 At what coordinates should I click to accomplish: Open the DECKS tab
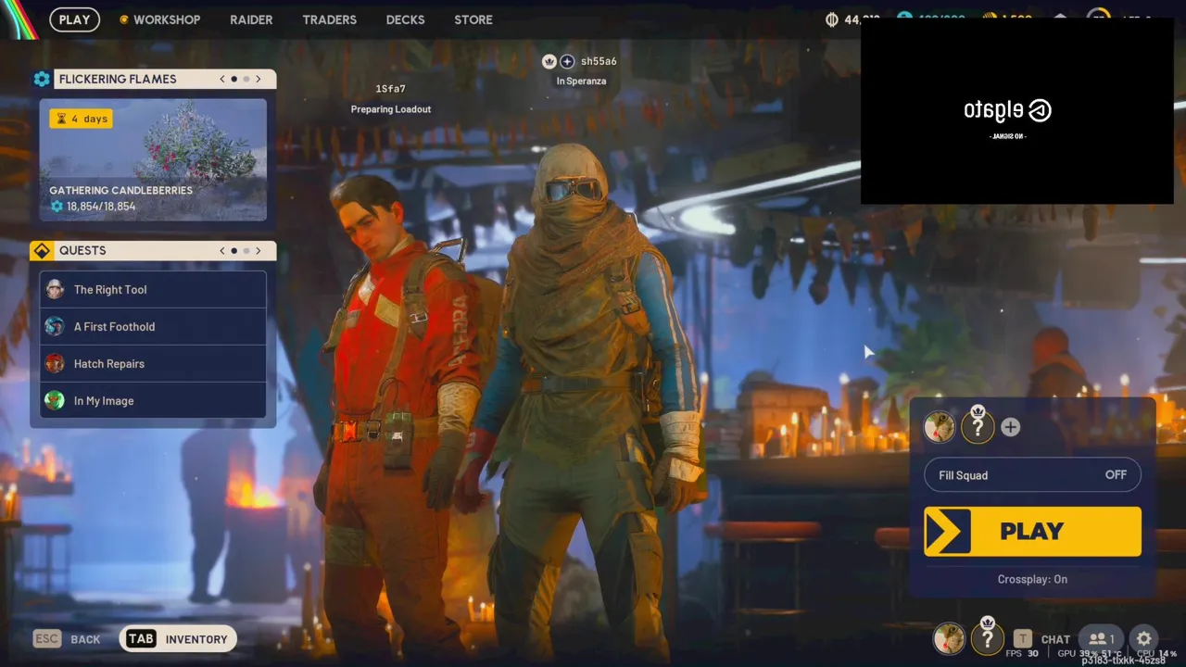pos(405,19)
